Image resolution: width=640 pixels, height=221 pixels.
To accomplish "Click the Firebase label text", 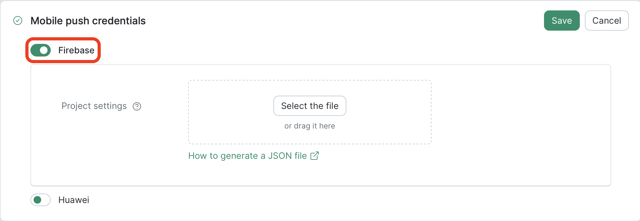I will pos(76,50).
